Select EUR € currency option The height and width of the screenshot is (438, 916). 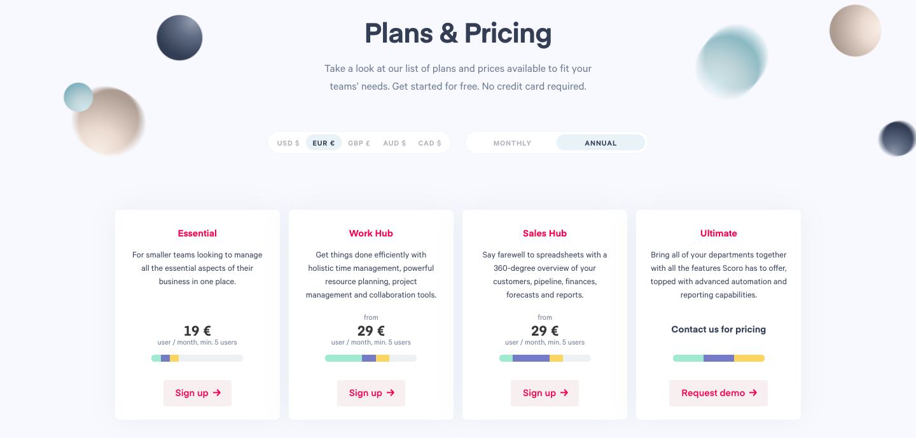324,143
